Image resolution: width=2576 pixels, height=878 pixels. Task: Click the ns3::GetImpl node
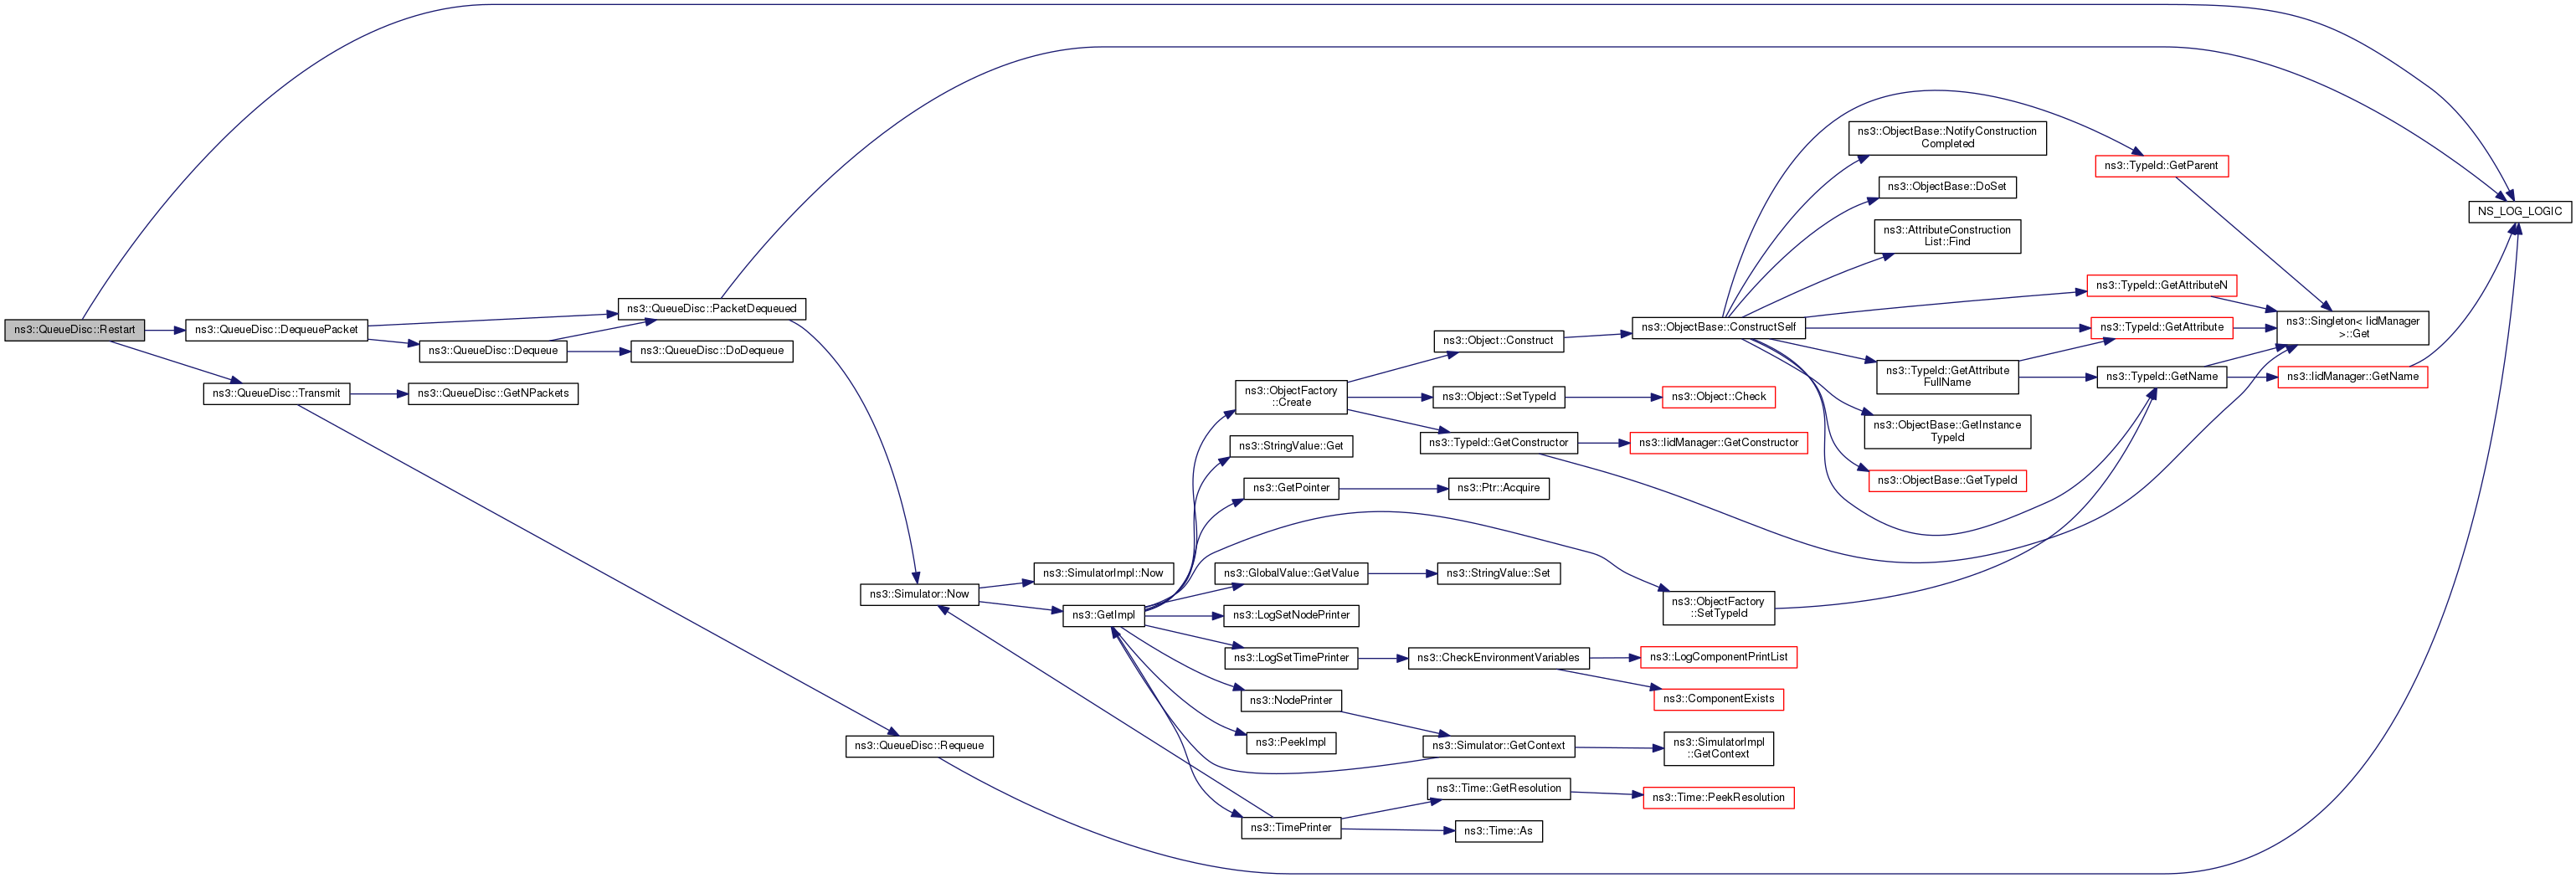click(x=1103, y=615)
